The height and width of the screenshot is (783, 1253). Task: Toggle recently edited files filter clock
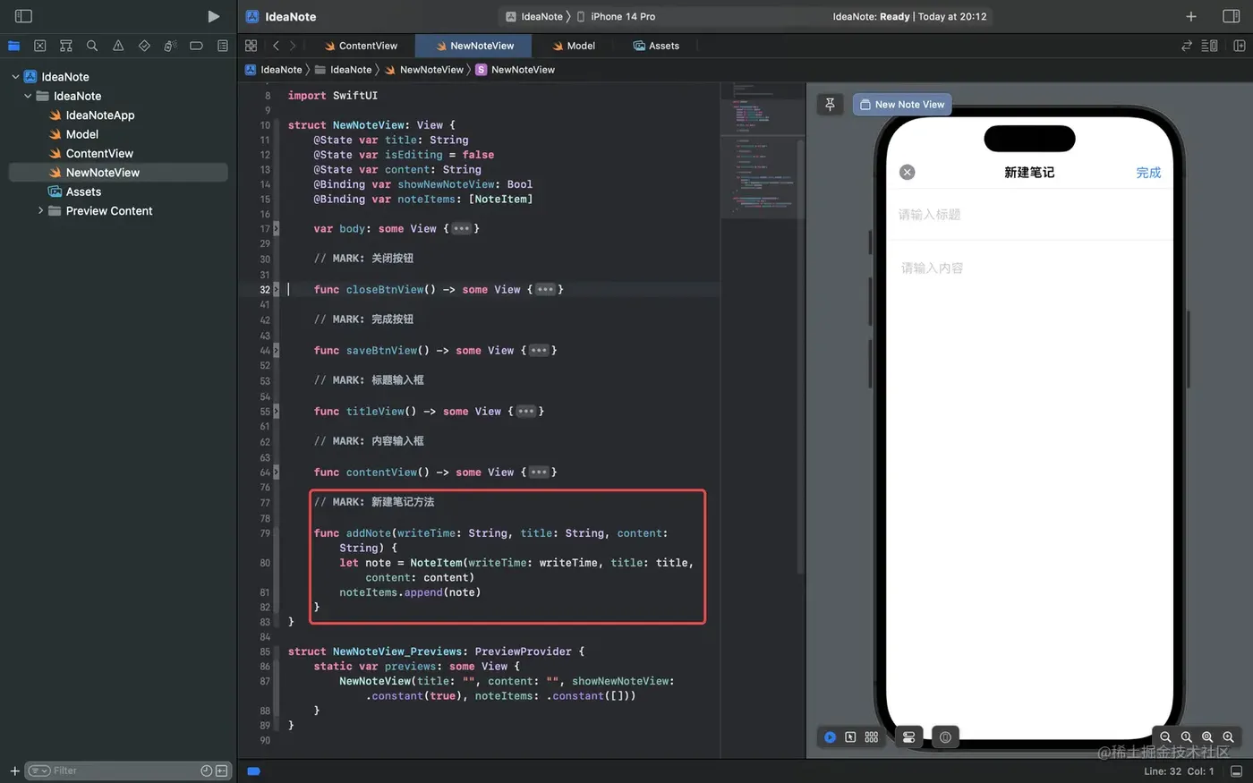[207, 770]
